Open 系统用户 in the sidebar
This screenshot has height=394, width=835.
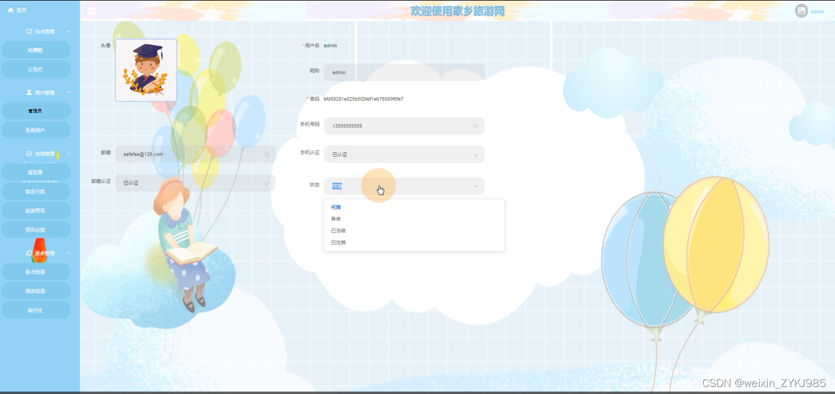36,130
